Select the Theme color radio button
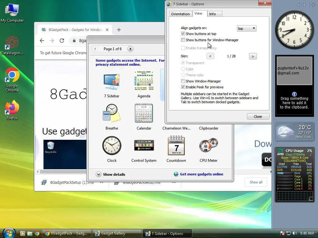The image size is (318, 238). pos(183,75)
